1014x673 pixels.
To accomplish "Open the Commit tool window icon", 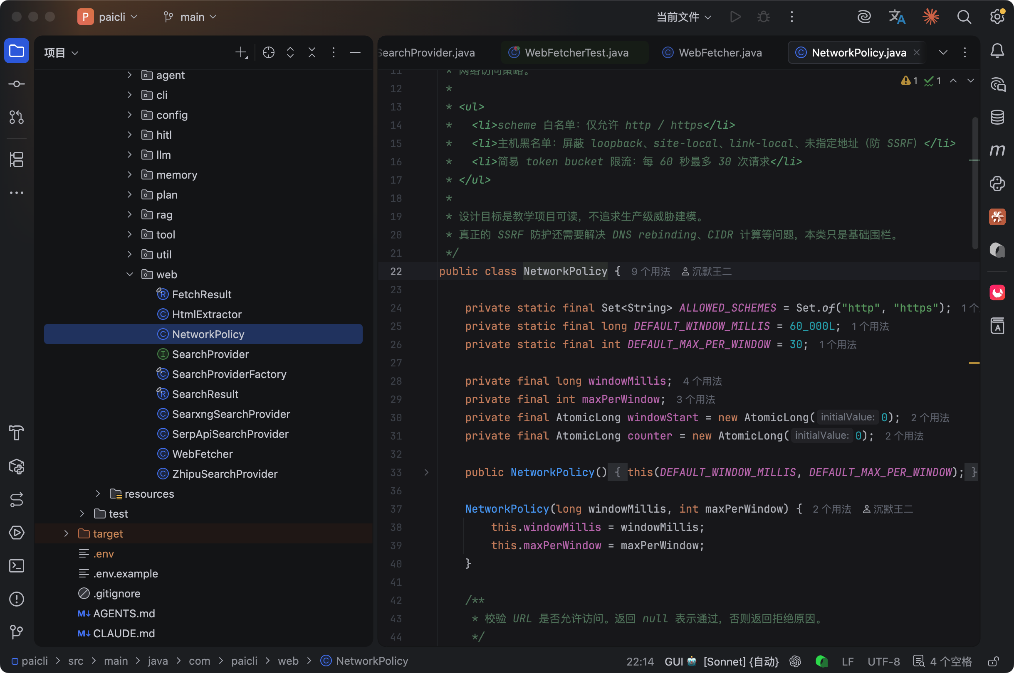I will tap(16, 84).
